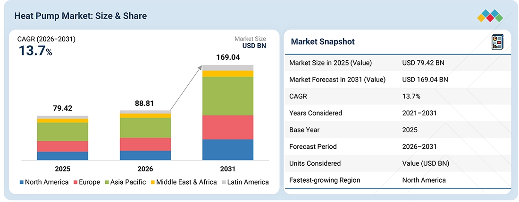Click the red Europe segment of 2031 bar
Image resolution: width=519 pixels, height=202 pixels.
point(228,128)
